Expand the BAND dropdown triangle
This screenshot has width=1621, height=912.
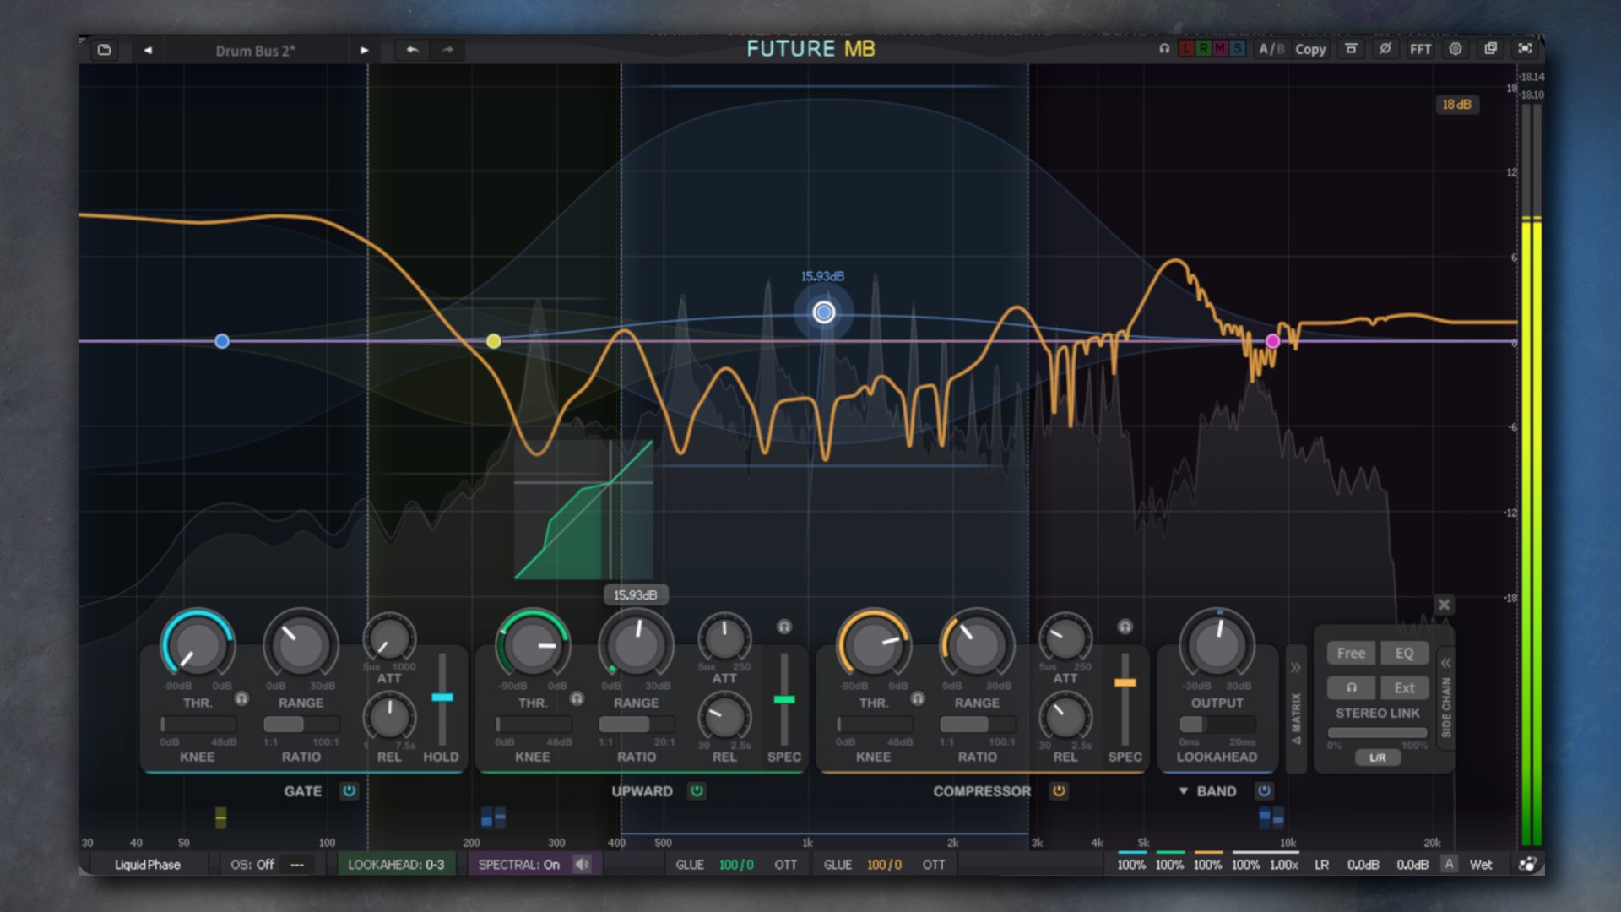tap(1184, 791)
